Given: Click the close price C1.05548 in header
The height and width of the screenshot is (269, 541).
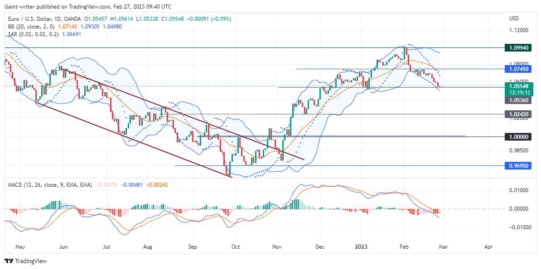Looking at the screenshot, I should [x=174, y=18].
